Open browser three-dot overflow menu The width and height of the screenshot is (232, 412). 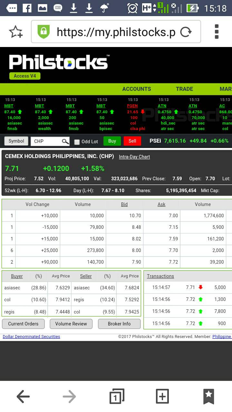pyautogui.click(x=217, y=32)
